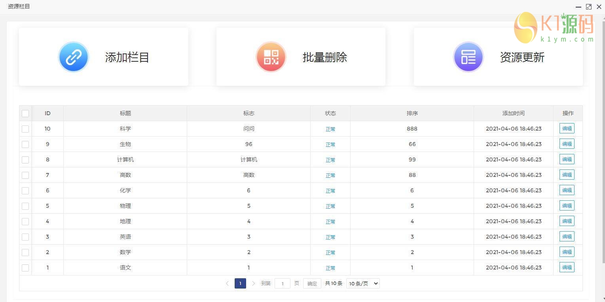Click the list icon on the 资源更新 card
The width and height of the screenshot is (605, 302).
[x=468, y=57]
